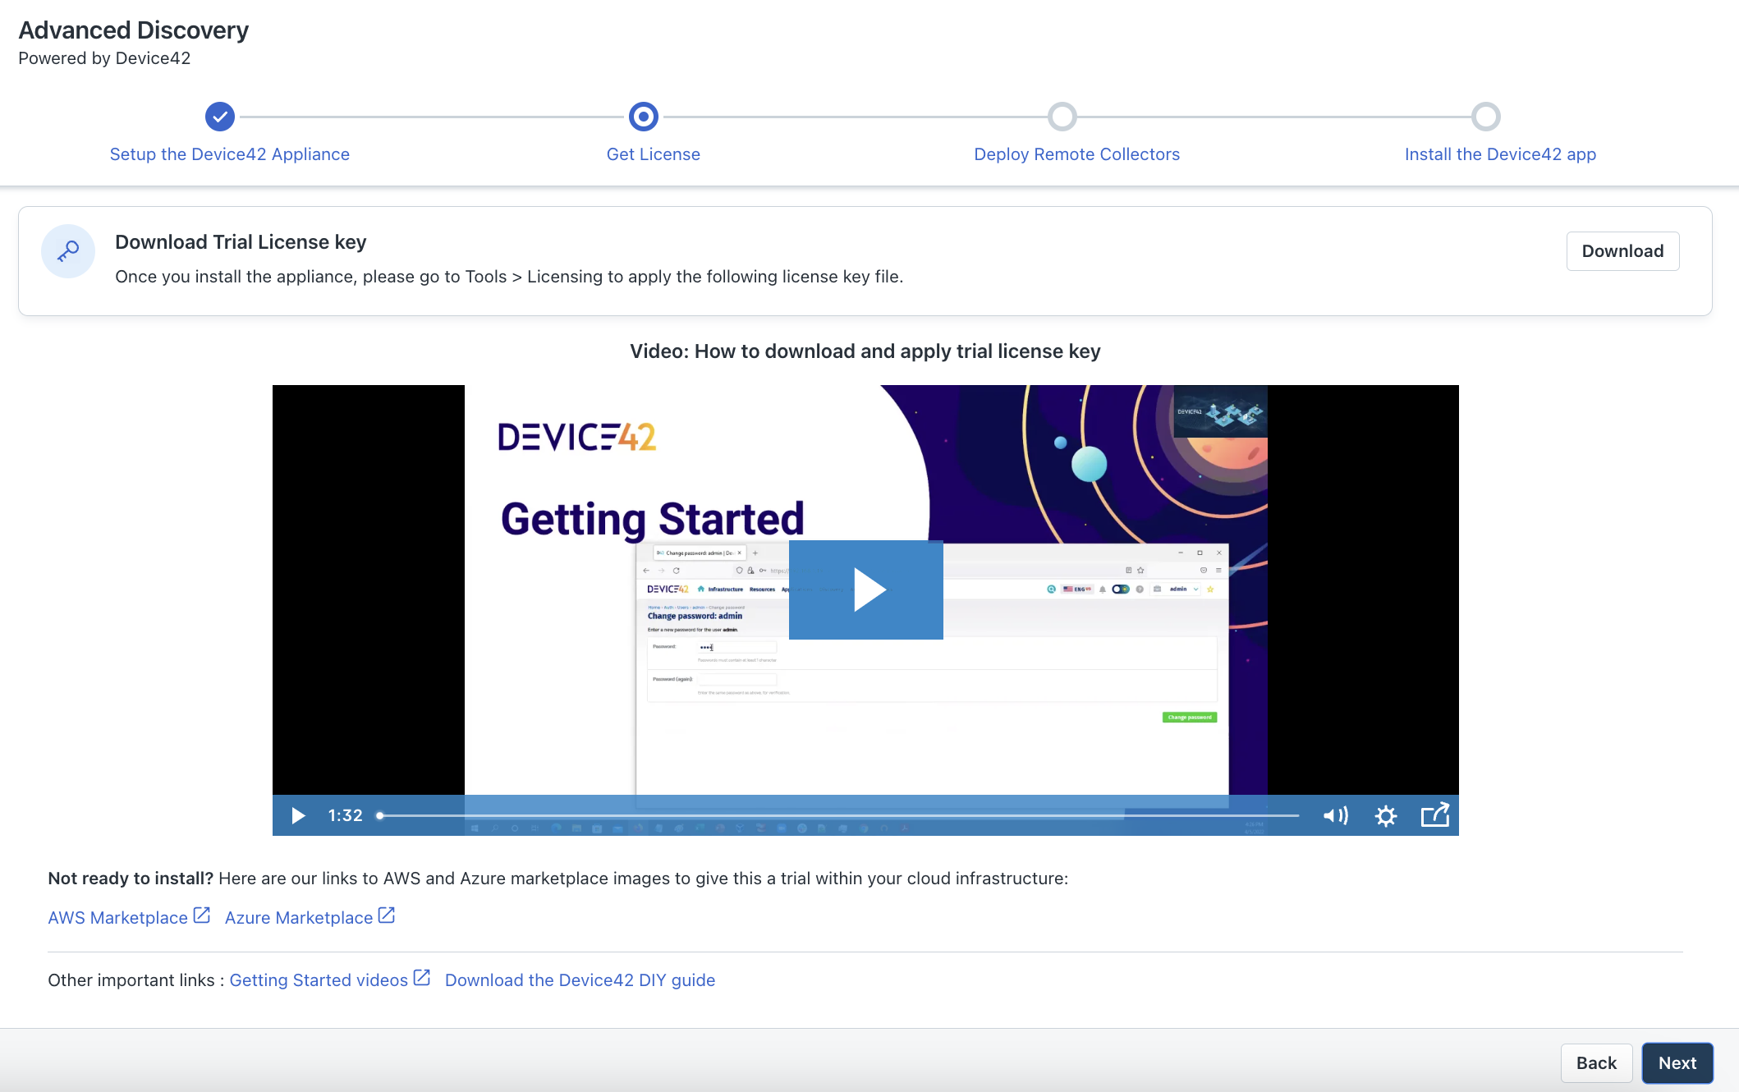Mute the video using the speaker icon
The image size is (1739, 1092).
pos(1335,815)
